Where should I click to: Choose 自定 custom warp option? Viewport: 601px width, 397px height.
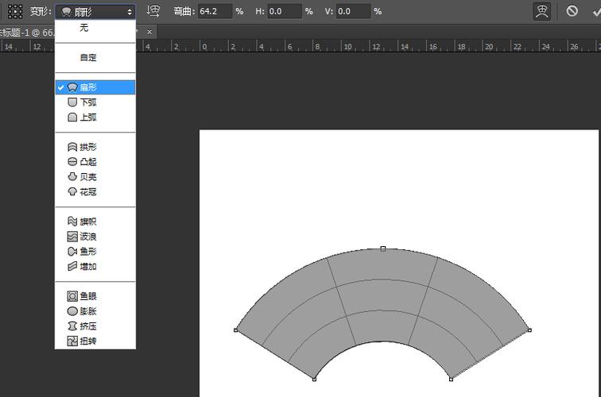pos(87,57)
